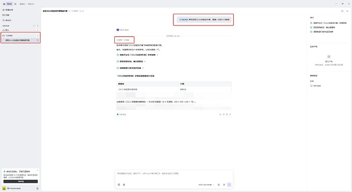Image resolution: width=352 pixels, height=192 pixels.
Task: Click the task completed status indicator
Action: point(121,114)
